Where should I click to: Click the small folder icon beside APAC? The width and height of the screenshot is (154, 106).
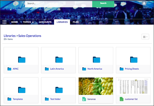tap(9, 69)
